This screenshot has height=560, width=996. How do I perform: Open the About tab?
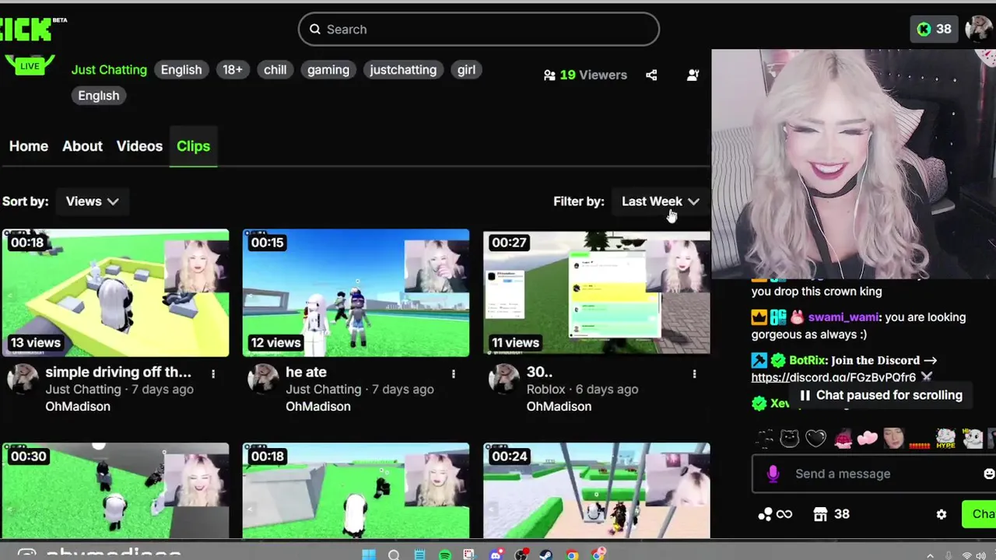tap(82, 146)
